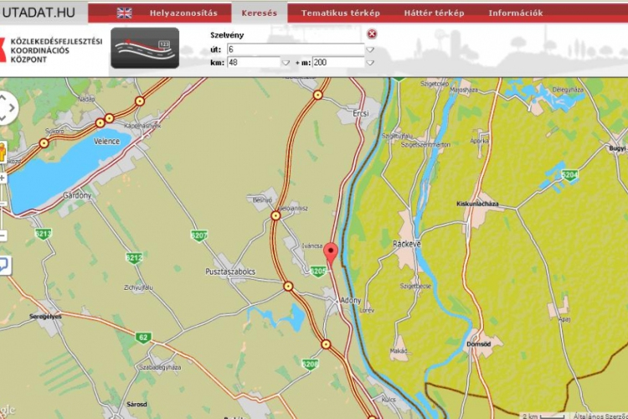Expand the meter offset dropdown
The width and height of the screenshot is (628, 419).
(369, 62)
